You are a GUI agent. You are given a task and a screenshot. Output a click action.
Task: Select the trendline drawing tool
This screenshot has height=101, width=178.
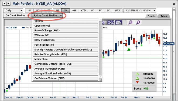click(x=111, y=23)
